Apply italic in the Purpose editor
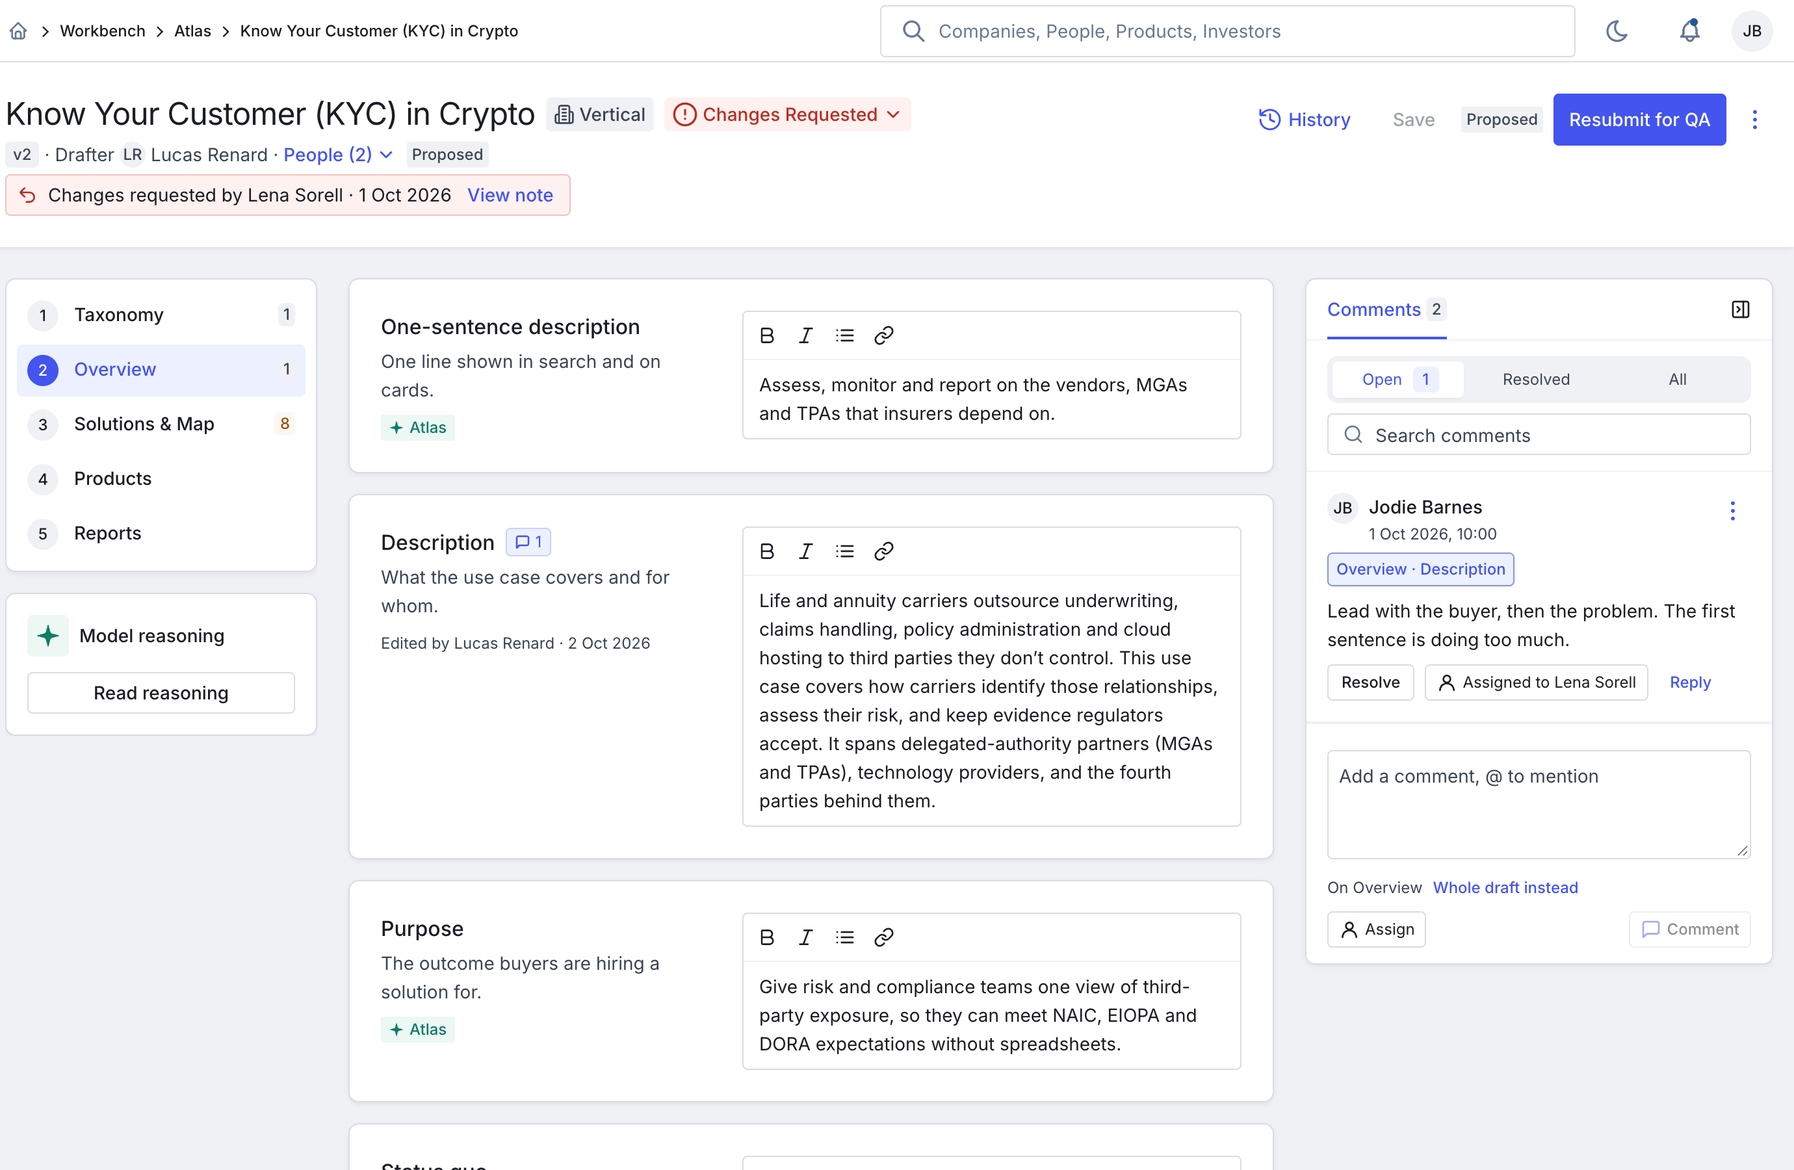Viewport: 1794px width, 1170px height. (806, 937)
